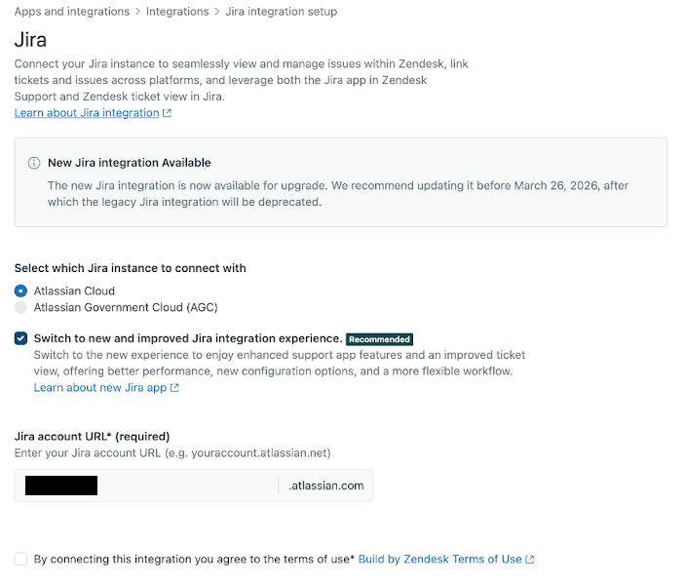Click the green Recommended badge

(x=380, y=339)
